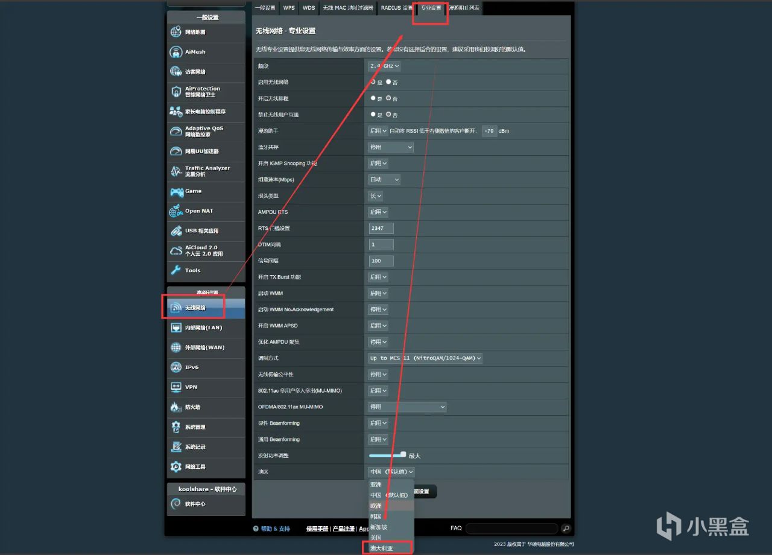Open the 组播速率(Mbps) dropdown
Viewport: 772px width, 555px height.
point(384,180)
